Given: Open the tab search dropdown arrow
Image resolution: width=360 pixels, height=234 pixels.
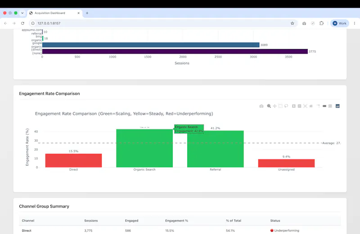Looking at the screenshot, I should click(22, 13).
